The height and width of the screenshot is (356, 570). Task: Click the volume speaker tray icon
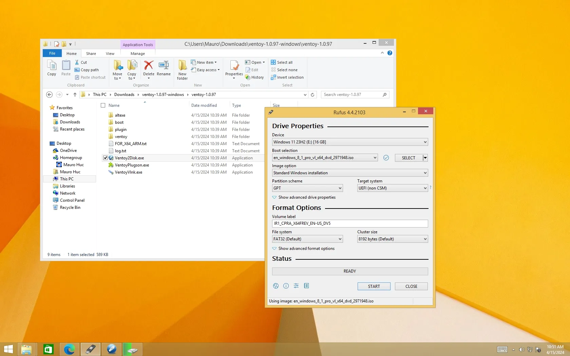522,350
